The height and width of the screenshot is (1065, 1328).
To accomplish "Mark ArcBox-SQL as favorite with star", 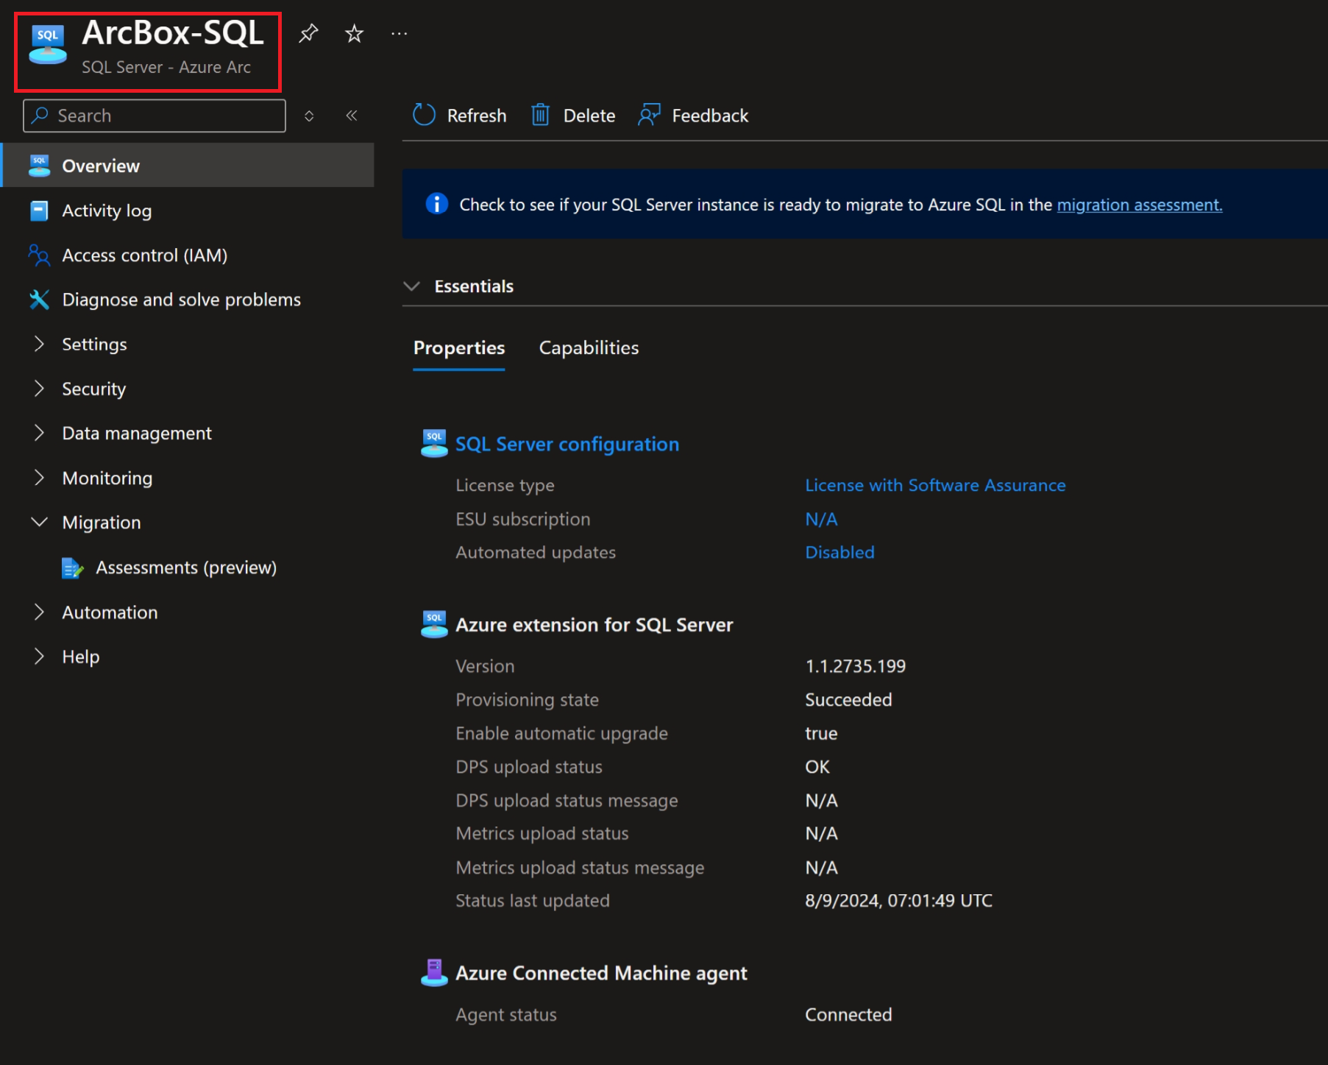I will coord(355,33).
